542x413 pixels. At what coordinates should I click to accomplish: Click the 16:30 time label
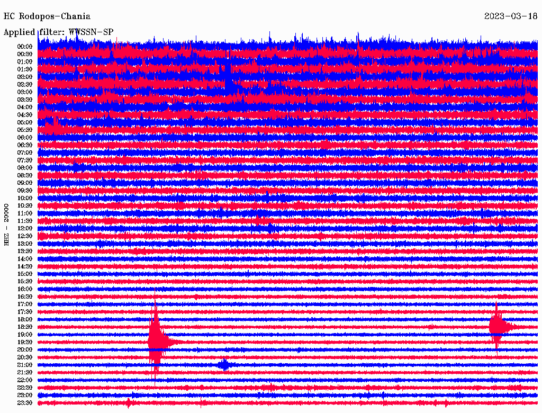coord(25,297)
